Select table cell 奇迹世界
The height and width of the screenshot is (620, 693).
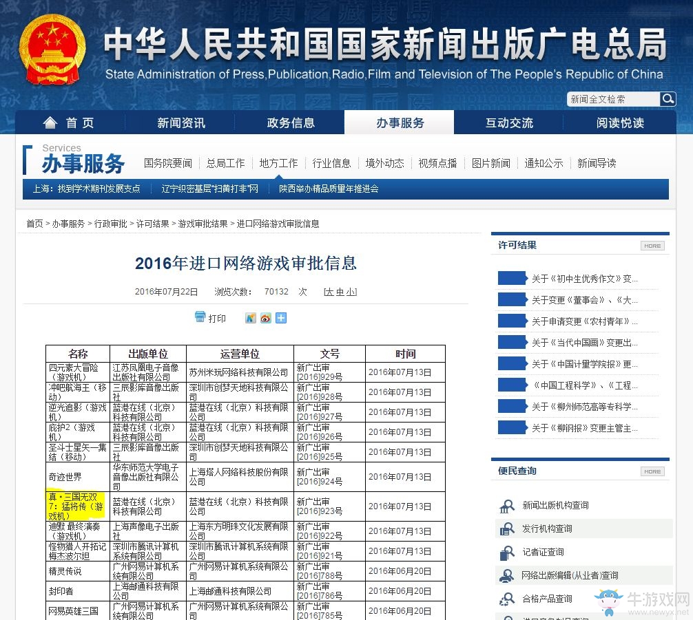77,477
